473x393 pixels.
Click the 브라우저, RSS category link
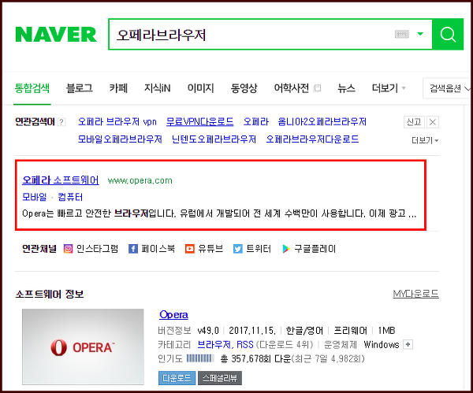(x=225, y=344)
